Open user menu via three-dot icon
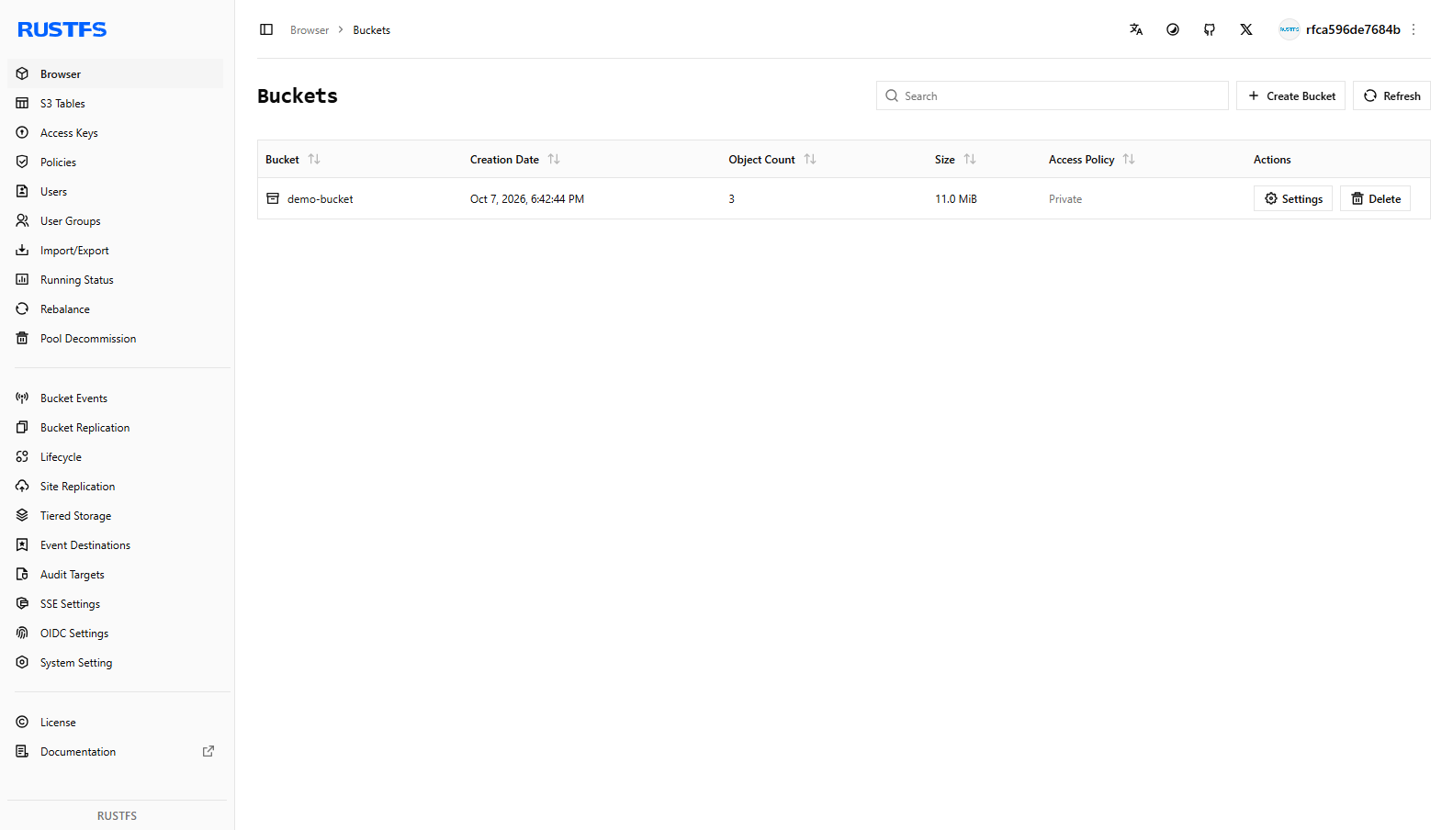Image resolution: width=1453 pixels, height=830 pixels. (1414, 29)
